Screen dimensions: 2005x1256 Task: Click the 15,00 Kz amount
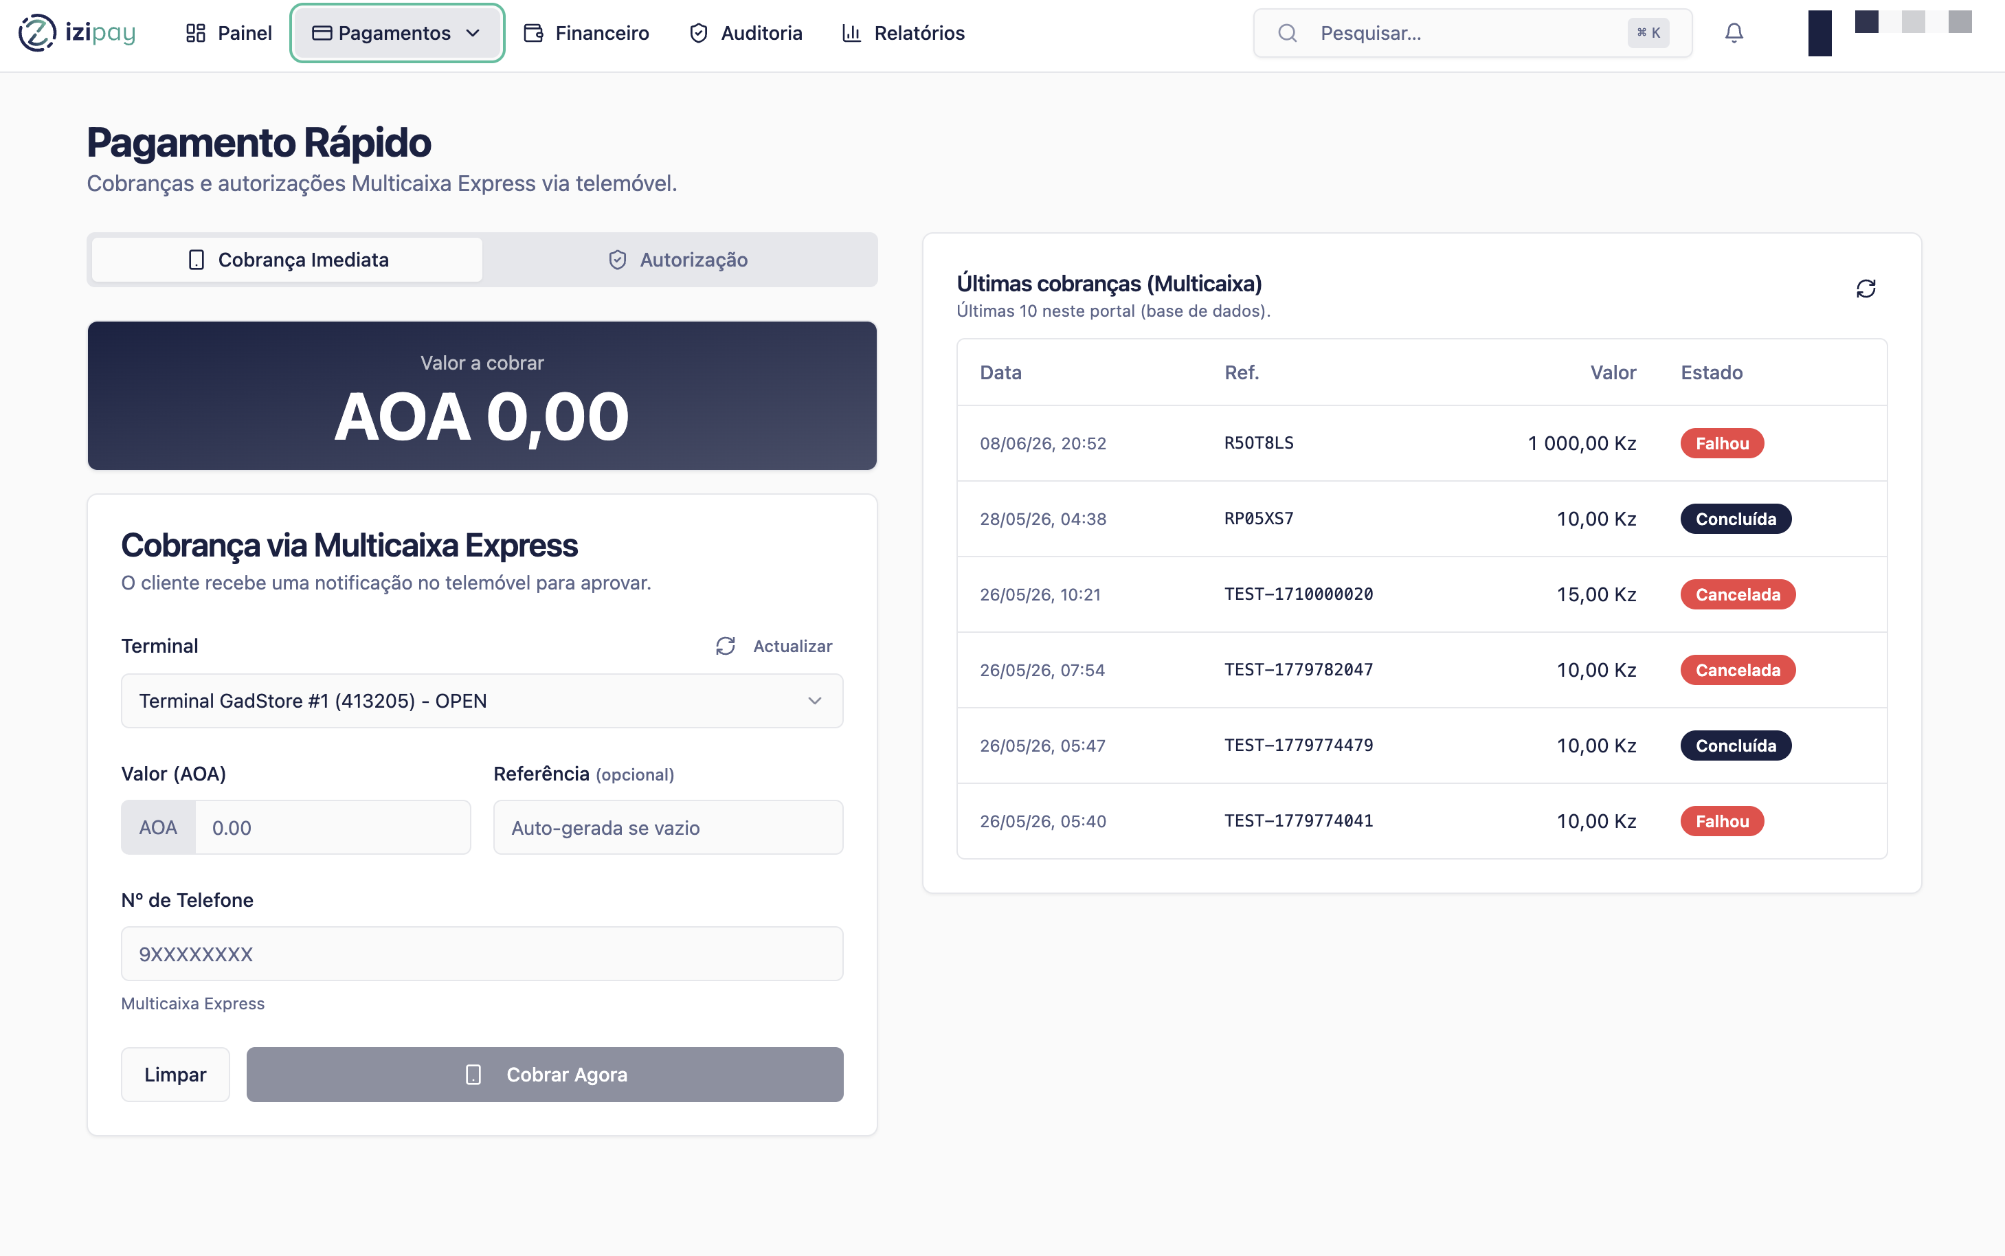(1595, 595)
